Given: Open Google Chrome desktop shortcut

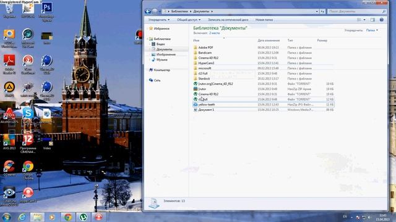Looking at the screenshot, I should pos(28,170).
